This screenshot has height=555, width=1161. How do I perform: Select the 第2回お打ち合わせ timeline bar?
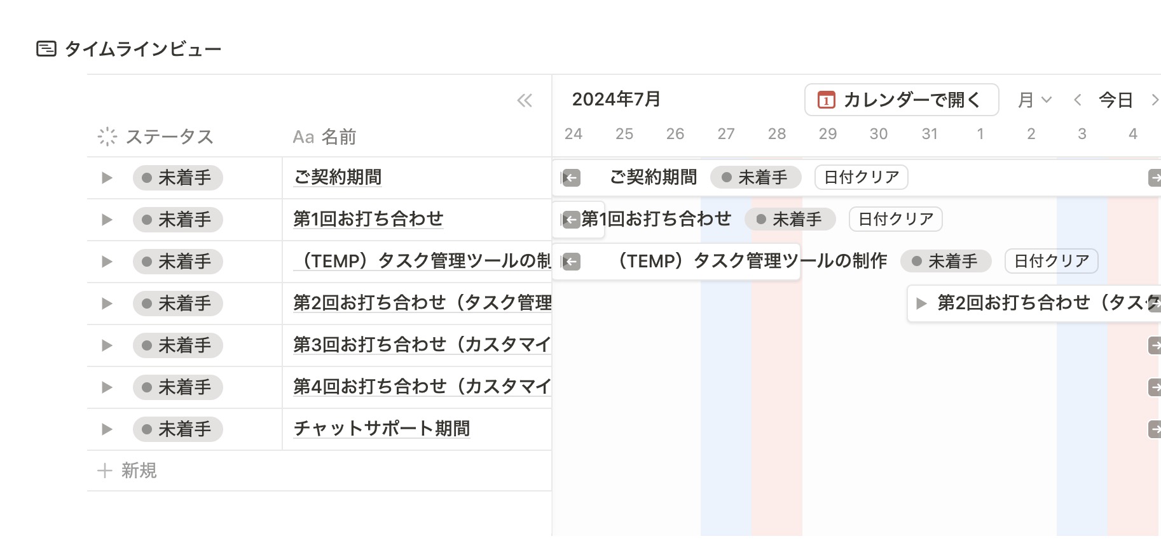click(1034, 304)
